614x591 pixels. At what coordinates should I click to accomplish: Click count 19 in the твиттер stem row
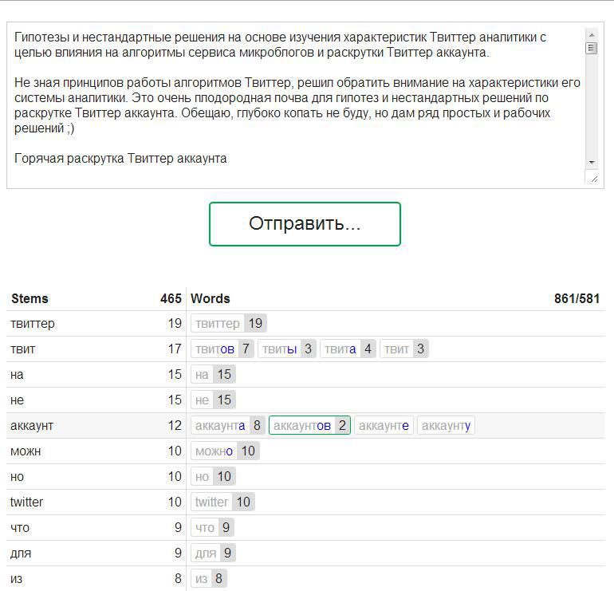(x=175, y=324)
